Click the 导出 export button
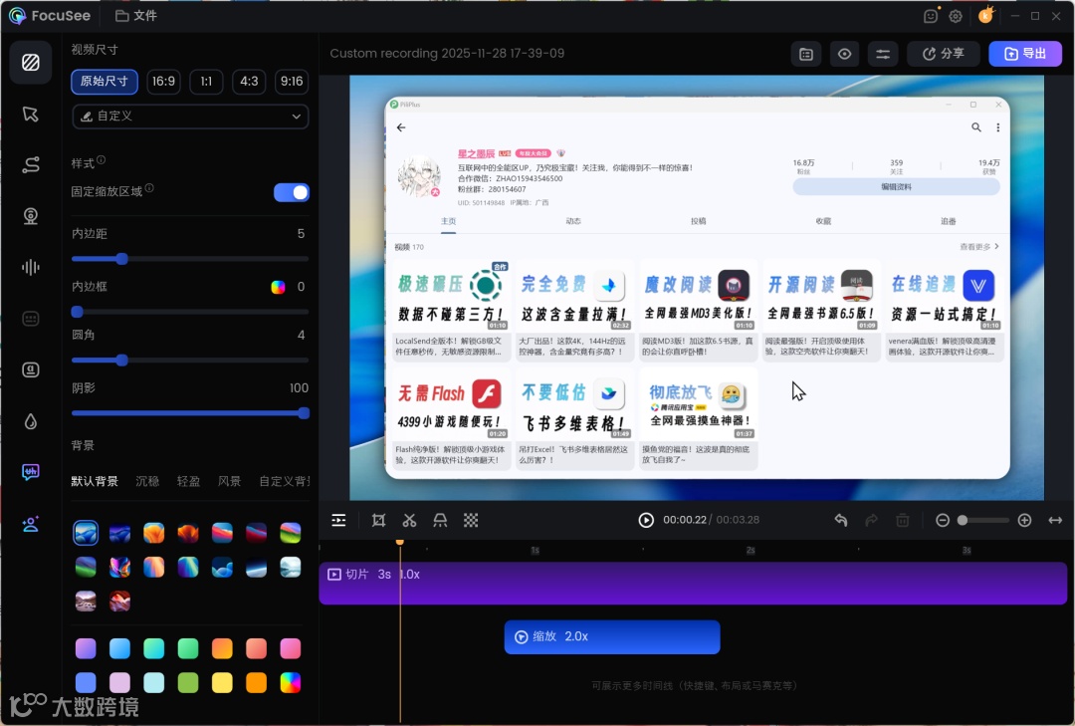Viewport: 1075px width, 726px height. click(1025, 54)
